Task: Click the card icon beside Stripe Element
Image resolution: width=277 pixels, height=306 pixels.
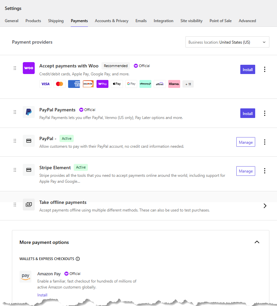Action: pyautogui.click(x=29, y=170)
